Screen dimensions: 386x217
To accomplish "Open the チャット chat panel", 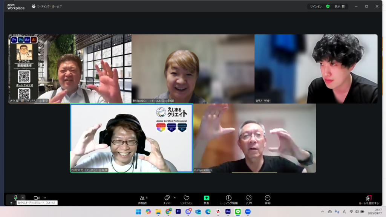I will pos(167,199).
